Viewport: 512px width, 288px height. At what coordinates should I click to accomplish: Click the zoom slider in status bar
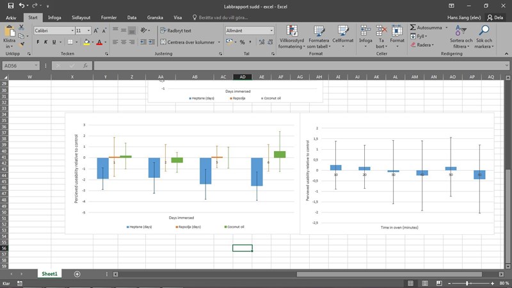click(x=468, y=283)
